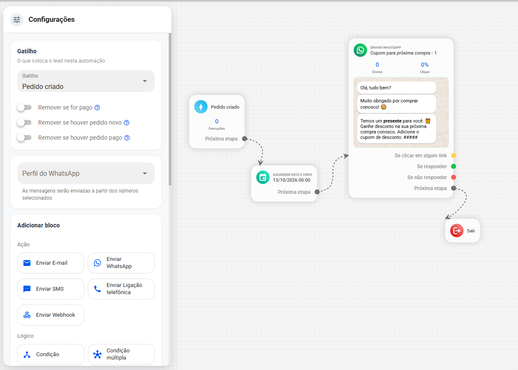Click the 0% Clique statistic
Image resolution: width=518 pixels, height=370 pixels.
425,68
